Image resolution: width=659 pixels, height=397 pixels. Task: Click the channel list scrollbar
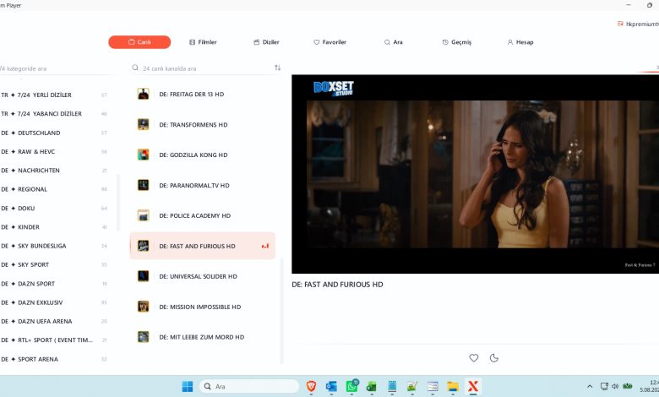pyautogui.click(x=281, y=311)
